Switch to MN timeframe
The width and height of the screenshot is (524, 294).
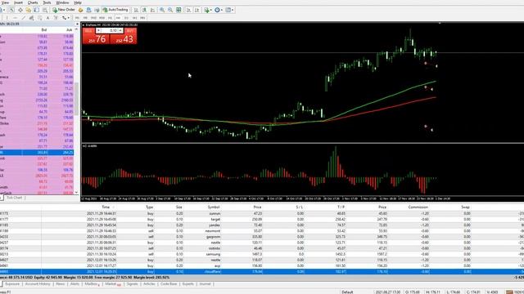142,18
